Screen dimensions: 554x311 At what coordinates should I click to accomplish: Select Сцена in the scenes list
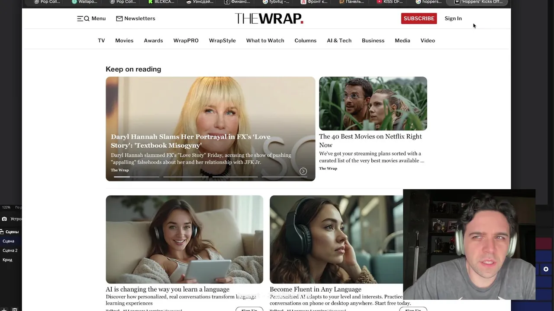tap(9, 241)
